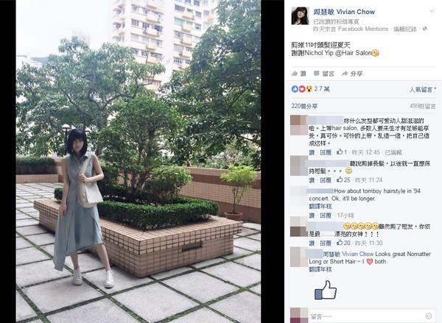Reply to the first comment via 回覆

point(326,152)
